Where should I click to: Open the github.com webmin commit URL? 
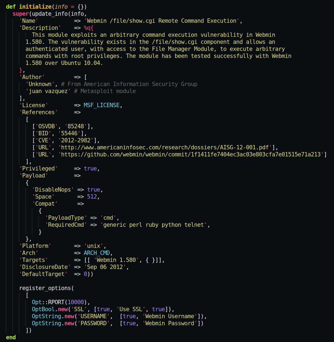click(x=191, y=154)
